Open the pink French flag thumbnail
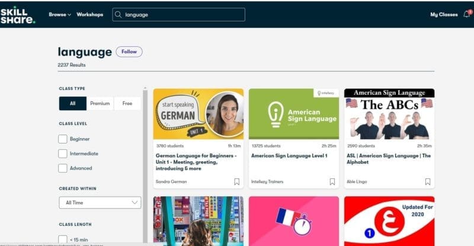Image resolution: width=474 pixels, height=246 pixels. tap(294, 221)
